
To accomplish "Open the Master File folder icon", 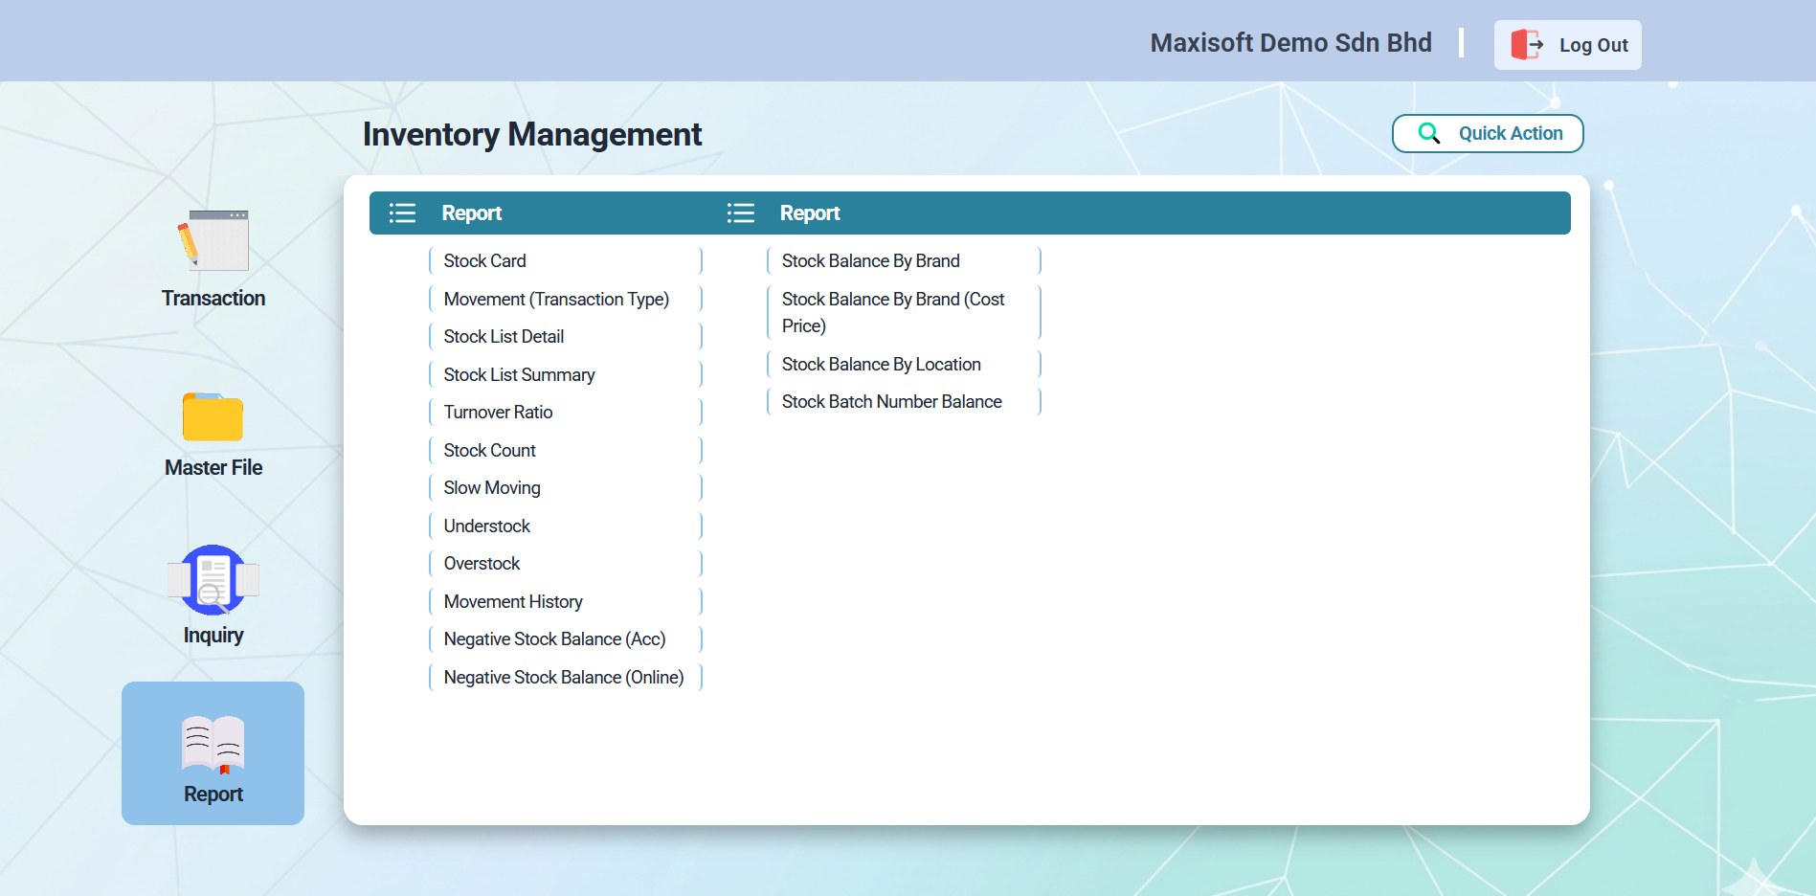I will click(213, 417).
